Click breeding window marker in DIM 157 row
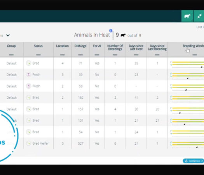The height and width of the screenshot is (175, 204). (180, 113)
